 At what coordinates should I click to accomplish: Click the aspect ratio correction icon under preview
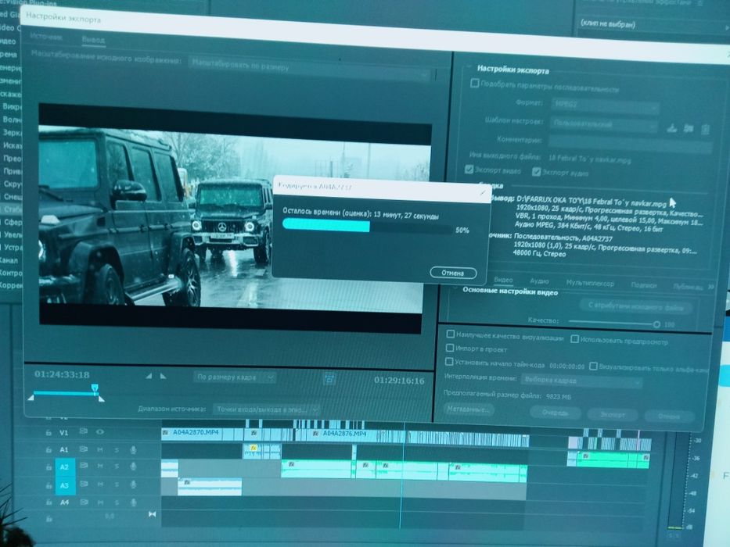point(329,379)
